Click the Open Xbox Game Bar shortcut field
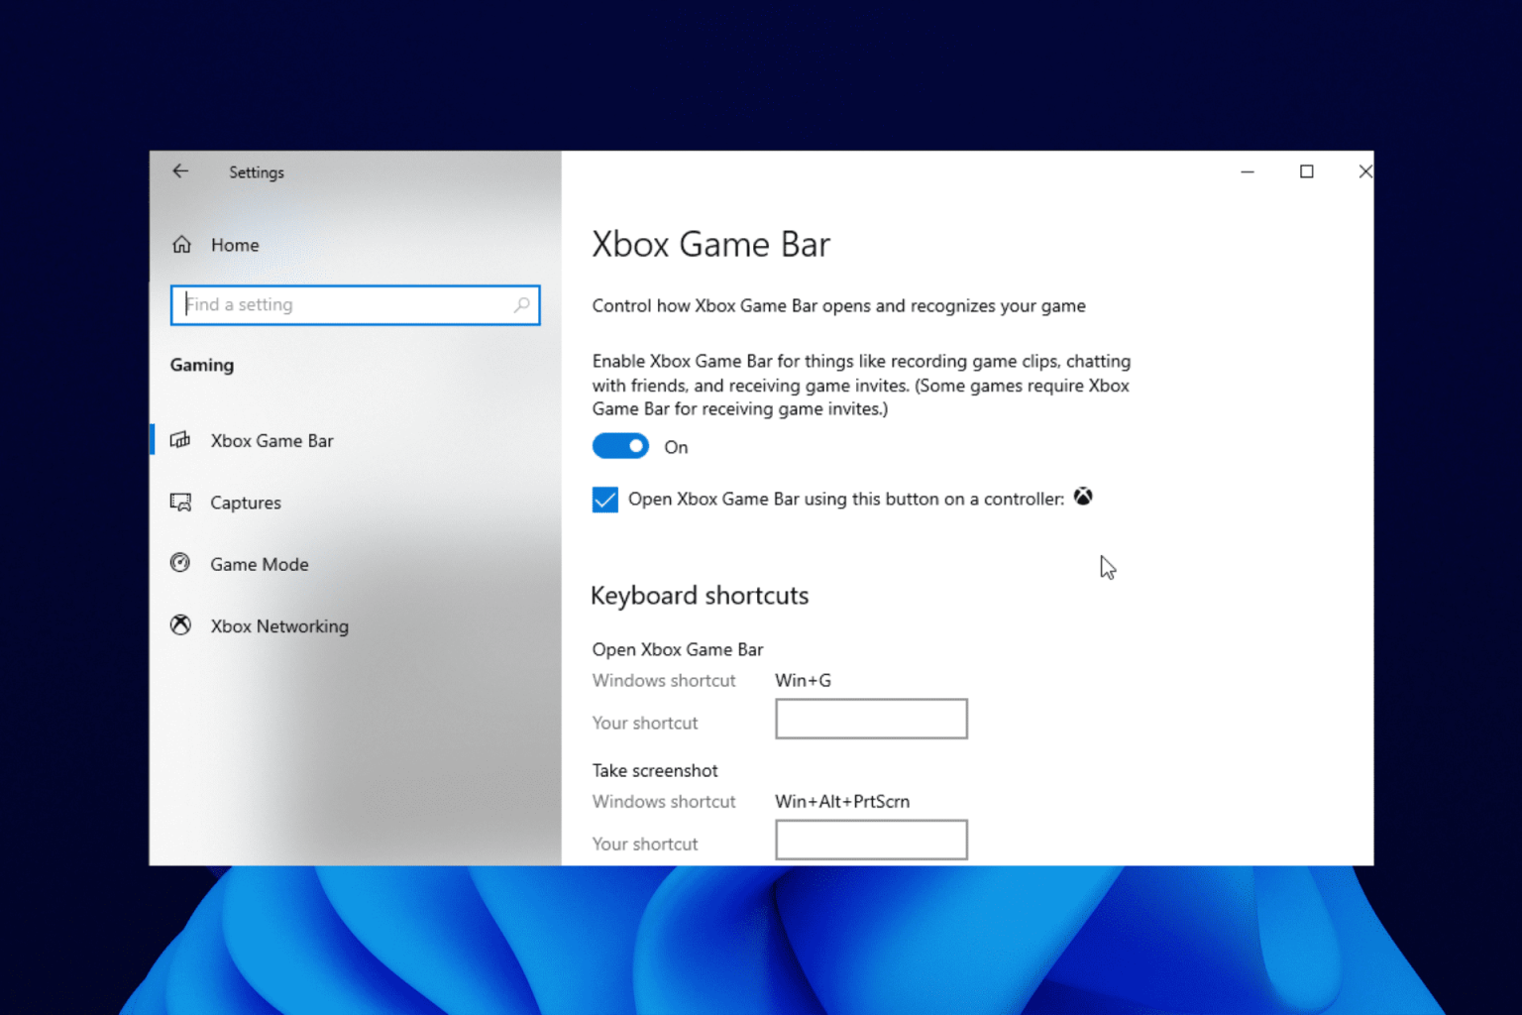 coord(871,719)
